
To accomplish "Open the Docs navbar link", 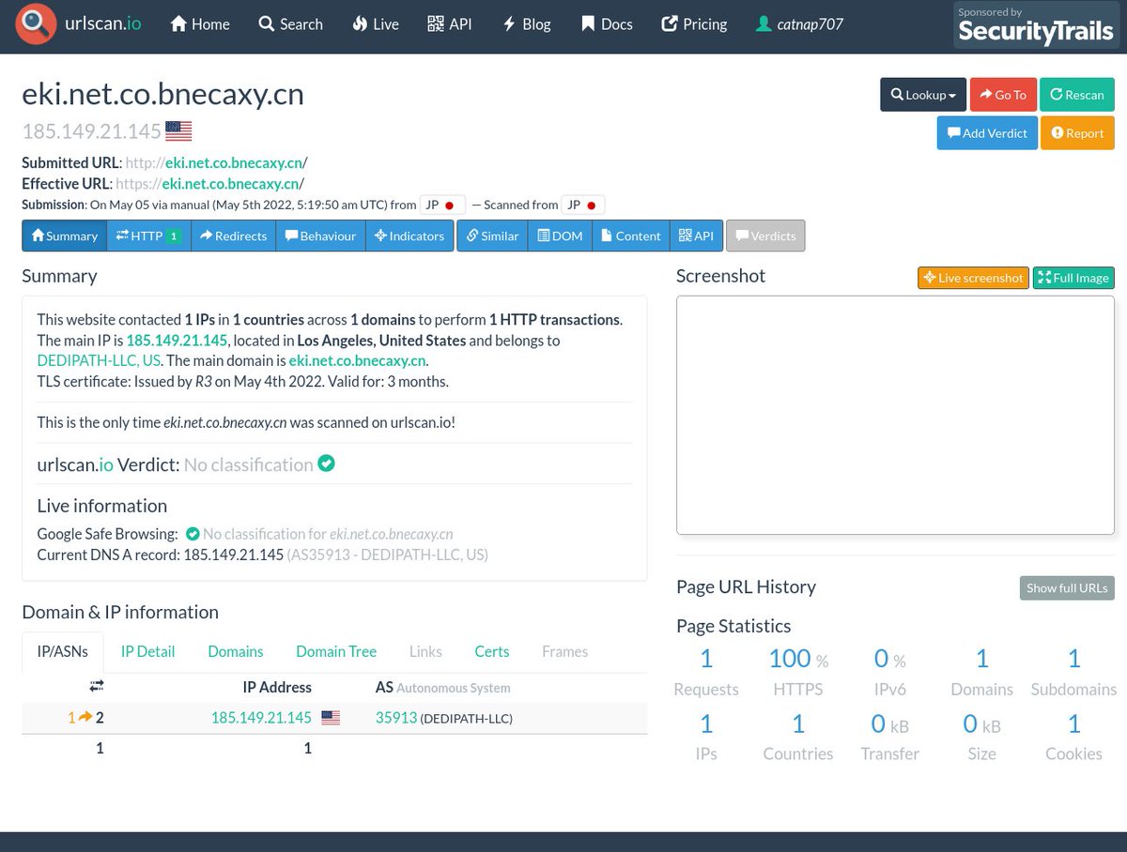I will (607, 24).
